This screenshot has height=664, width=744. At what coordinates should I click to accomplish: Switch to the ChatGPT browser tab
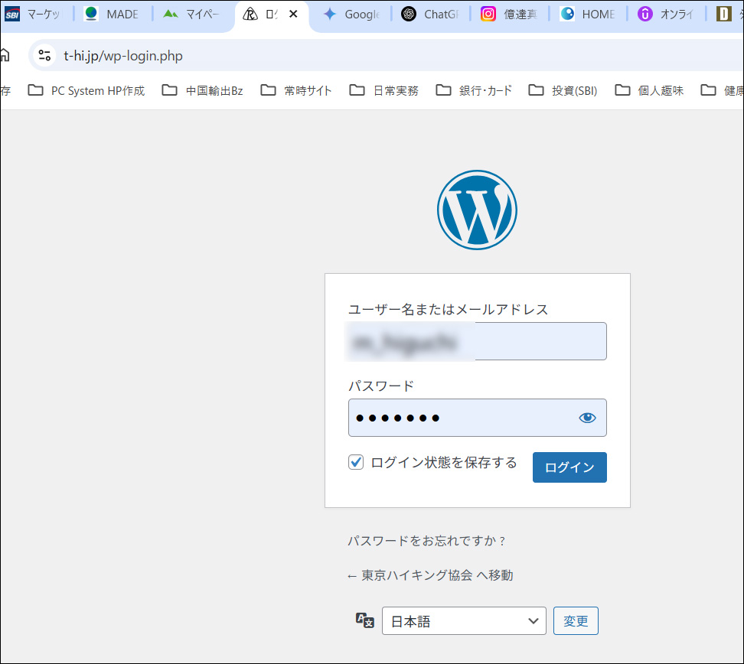tap(429, 14)
